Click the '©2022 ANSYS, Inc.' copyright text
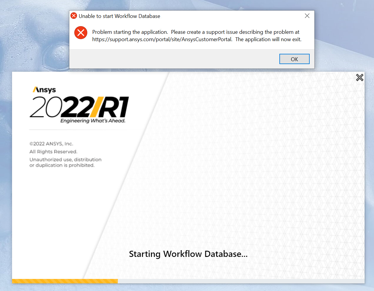 pos(51,144)
